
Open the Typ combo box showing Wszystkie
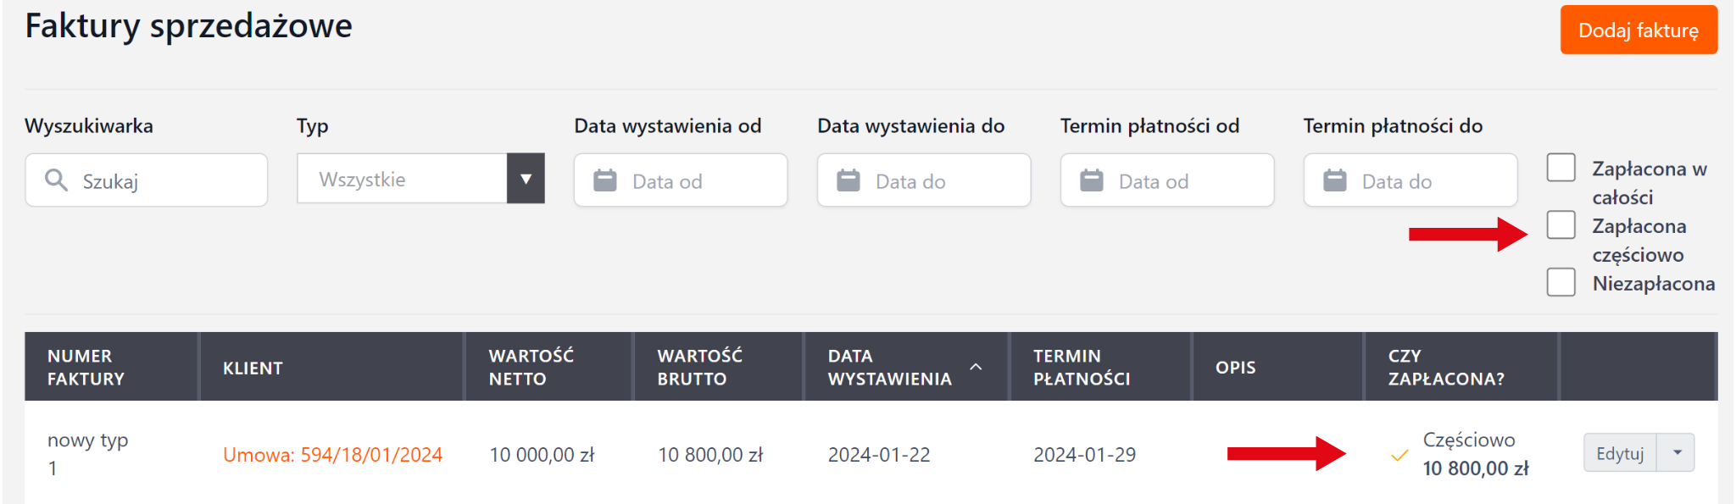402,179
